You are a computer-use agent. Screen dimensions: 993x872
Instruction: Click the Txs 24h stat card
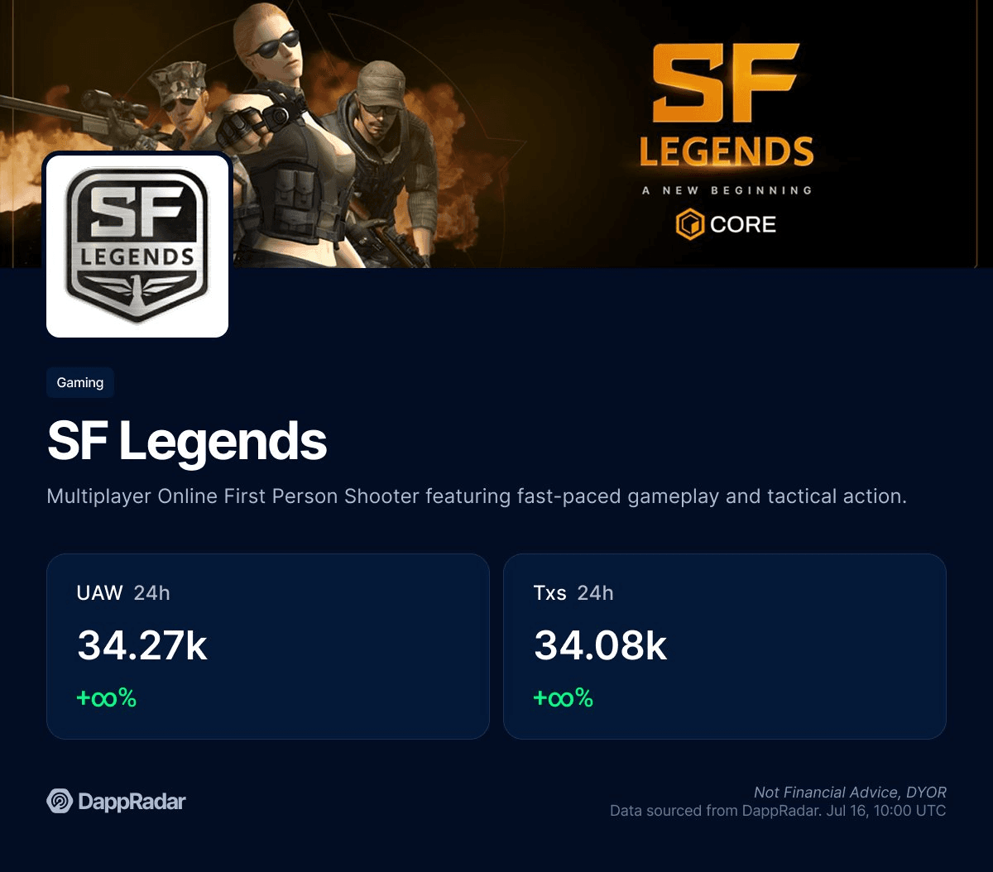pos(725,646)
